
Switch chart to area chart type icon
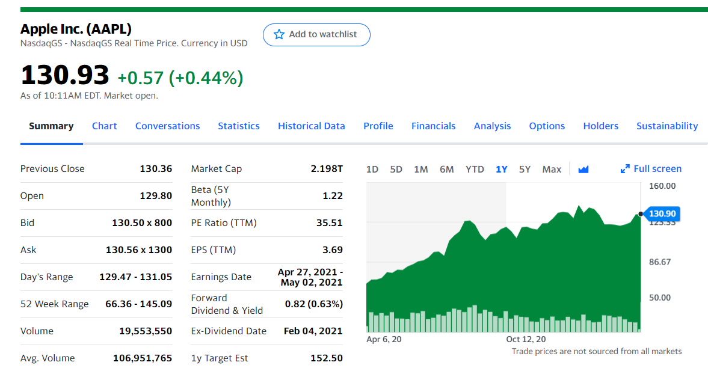[583, 169]
